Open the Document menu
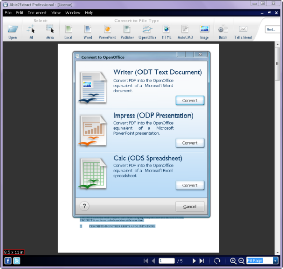This screenshot has width=283, height=269. click(37, 13)
